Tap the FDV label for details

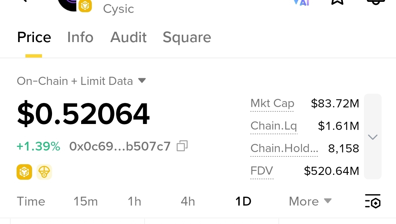261,171
